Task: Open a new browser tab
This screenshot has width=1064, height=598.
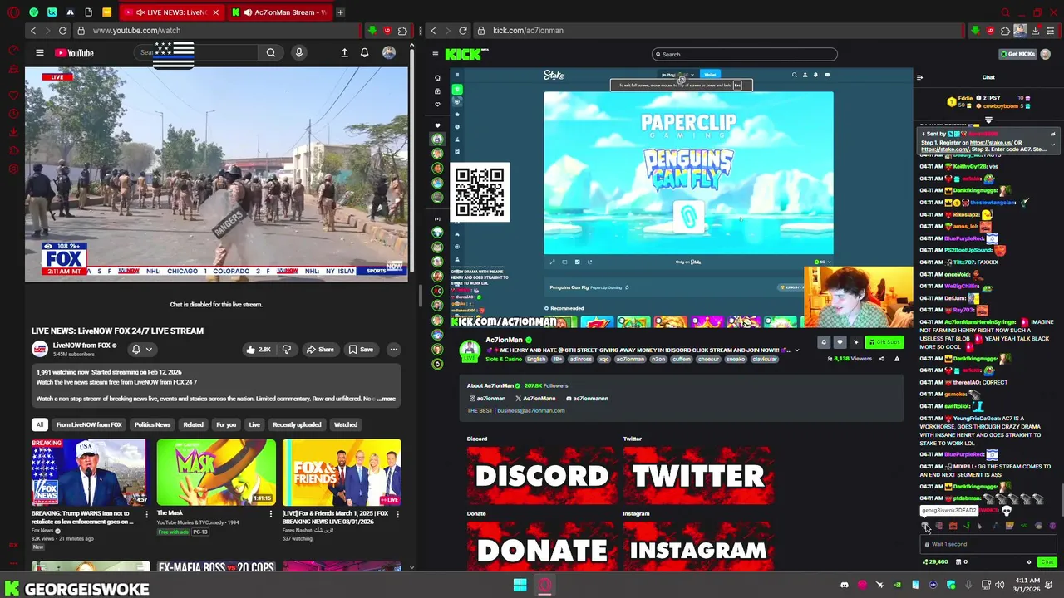Action: click(340, 12)
